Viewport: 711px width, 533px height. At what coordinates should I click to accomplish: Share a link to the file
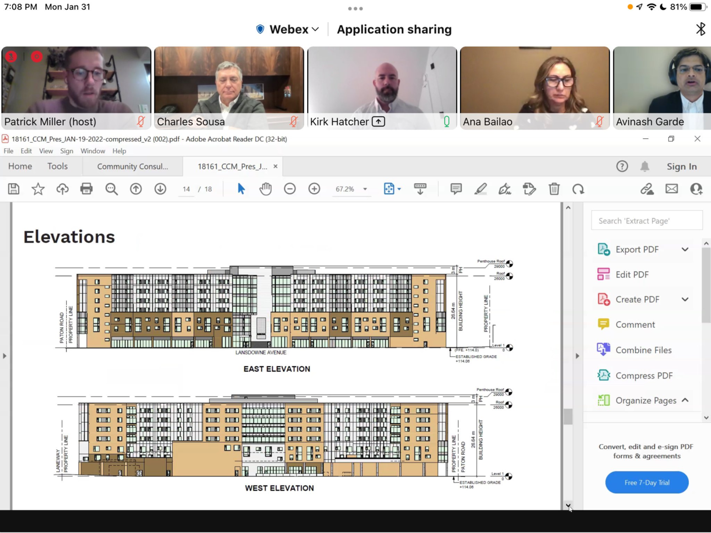(647, 189)
